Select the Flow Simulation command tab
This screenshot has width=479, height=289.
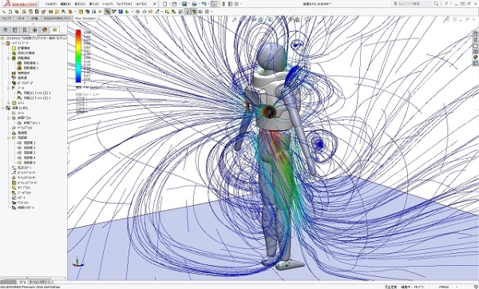[85, 18]
